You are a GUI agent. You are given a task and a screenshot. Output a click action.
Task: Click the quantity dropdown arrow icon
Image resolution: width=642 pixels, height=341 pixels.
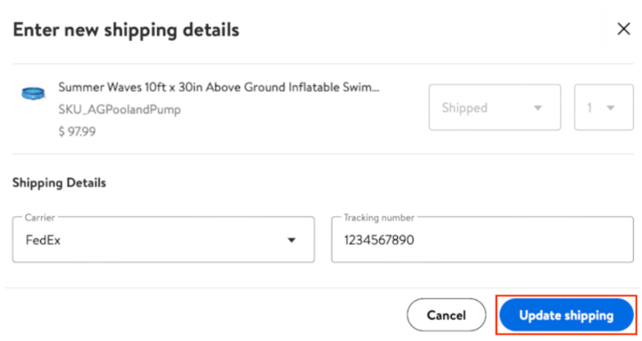611,108
